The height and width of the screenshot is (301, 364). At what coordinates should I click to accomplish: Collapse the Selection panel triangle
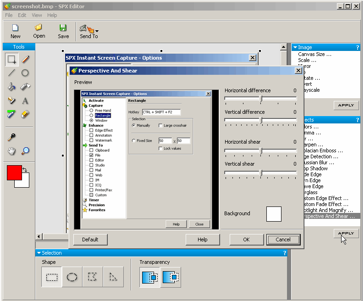coord(39,253)
